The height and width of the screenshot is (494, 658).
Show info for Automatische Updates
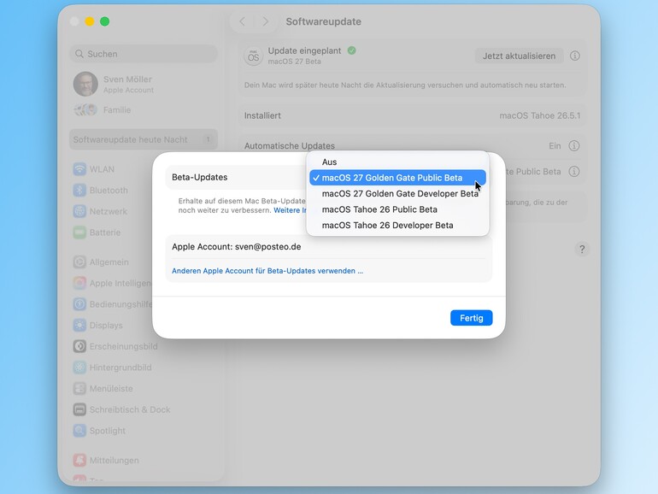(574, 145)
